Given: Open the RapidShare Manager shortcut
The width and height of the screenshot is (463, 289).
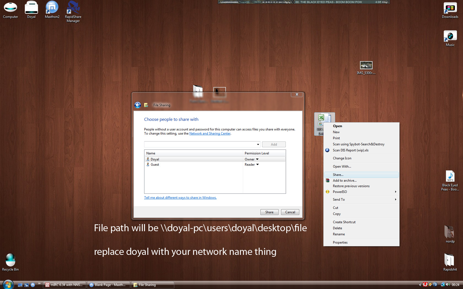Looking at the screenshot, I should [73, 8].
